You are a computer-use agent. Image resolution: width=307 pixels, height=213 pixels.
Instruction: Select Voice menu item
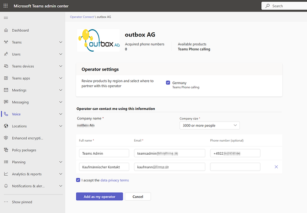tap(16, 114)
